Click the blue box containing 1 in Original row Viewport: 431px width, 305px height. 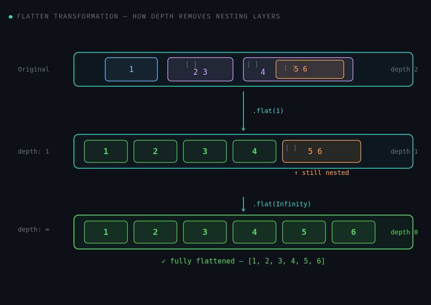click(x=131, y=69)
